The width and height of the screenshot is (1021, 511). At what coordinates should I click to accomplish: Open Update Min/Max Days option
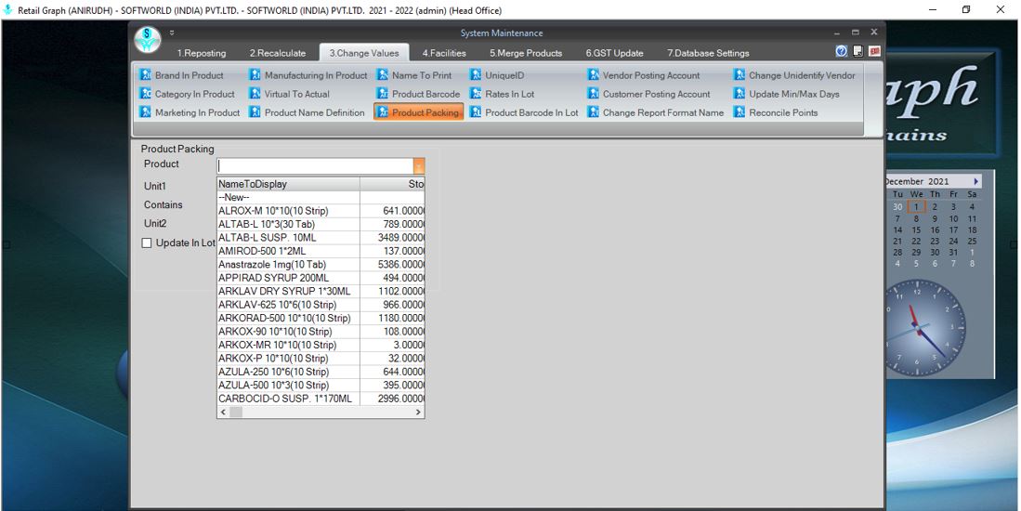787,94
